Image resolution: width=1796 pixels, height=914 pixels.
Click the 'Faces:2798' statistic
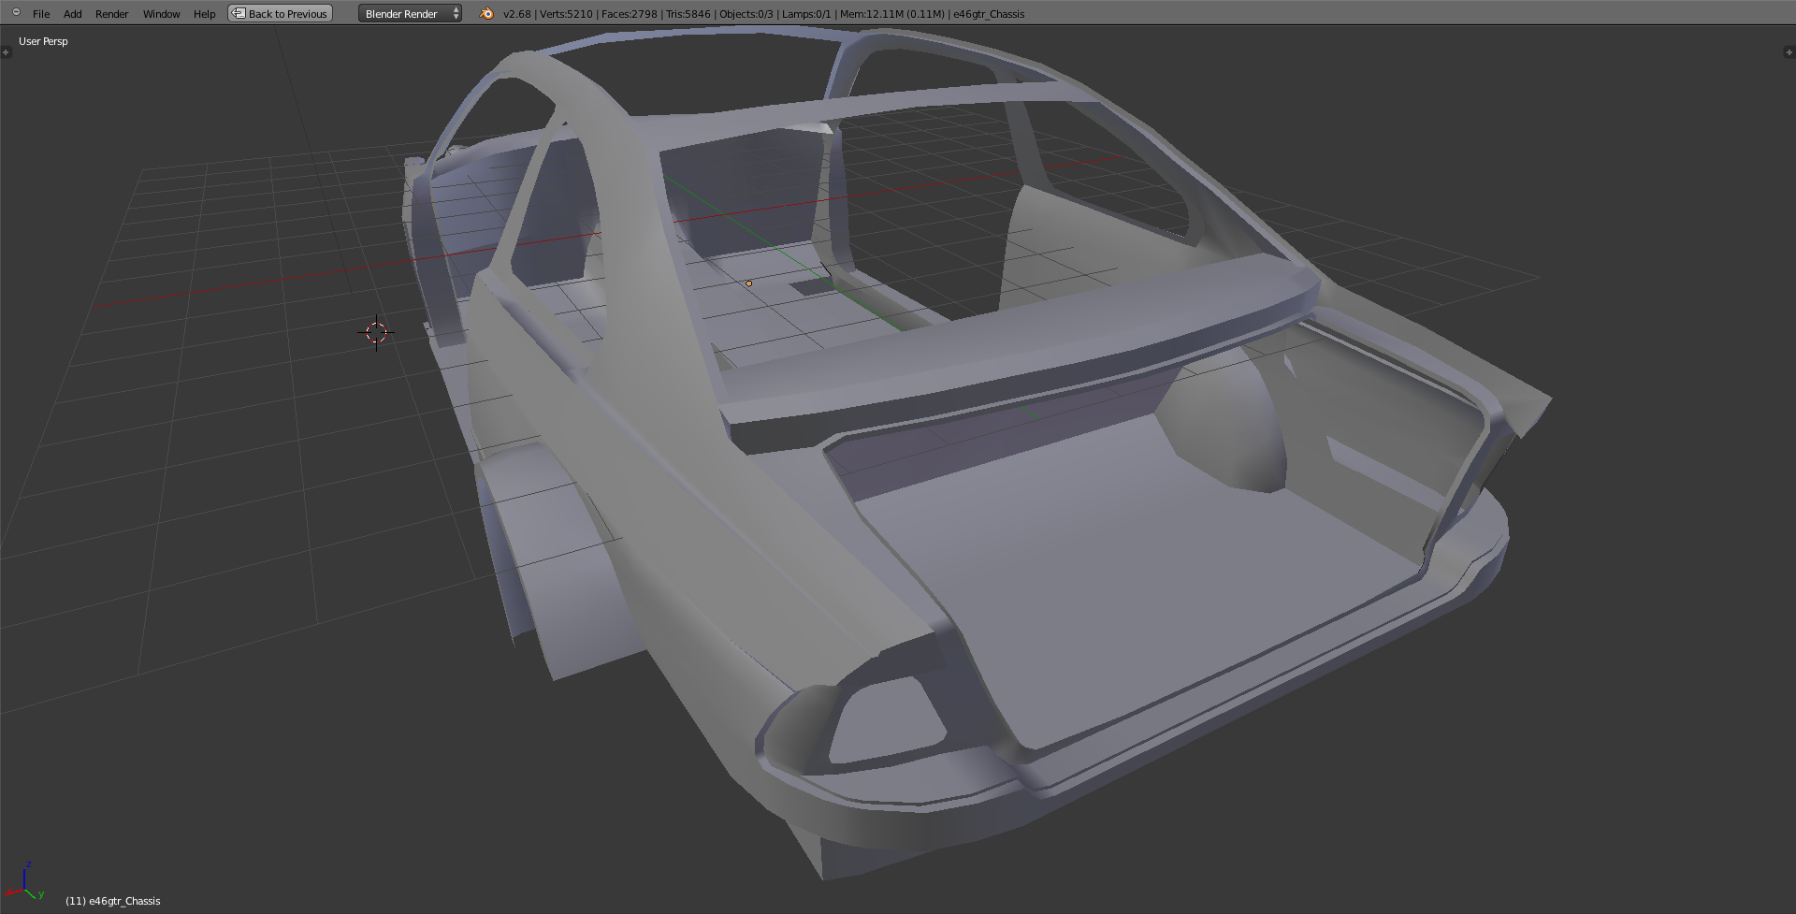[630, 14]
